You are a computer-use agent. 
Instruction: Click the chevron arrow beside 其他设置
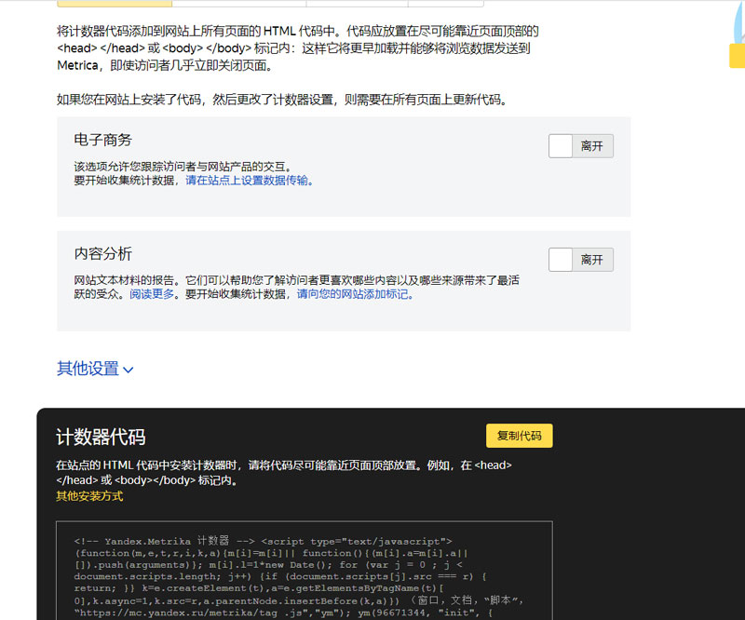point(129,370)
